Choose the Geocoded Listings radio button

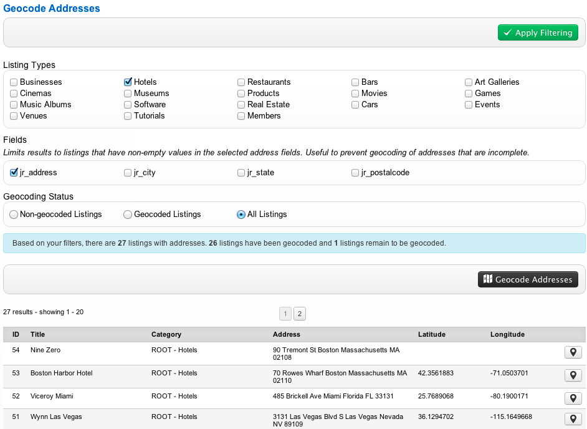(128, 214)
